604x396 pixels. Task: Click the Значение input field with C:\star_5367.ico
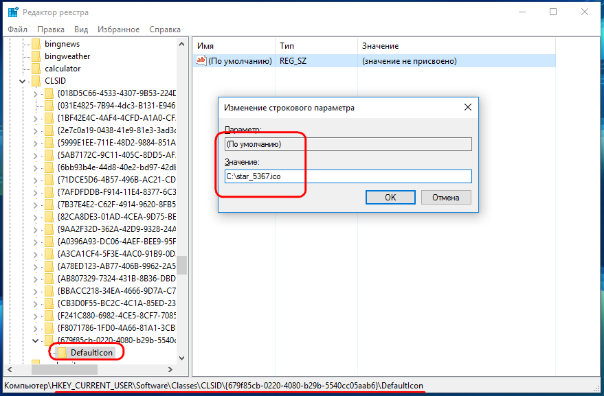[x=348, y=176]
